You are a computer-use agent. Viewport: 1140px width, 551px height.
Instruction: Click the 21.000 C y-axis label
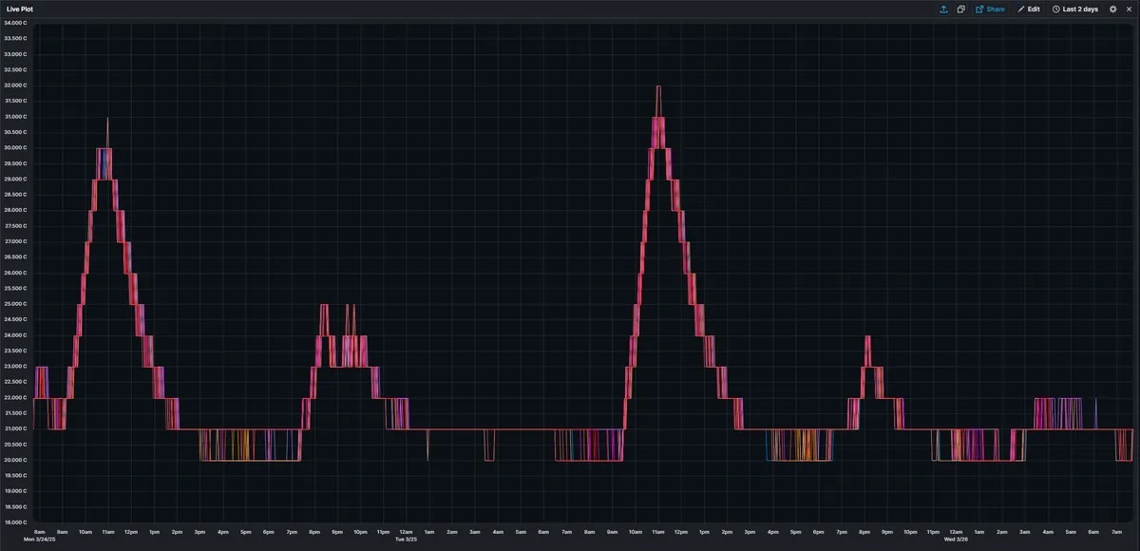[14, 428]
